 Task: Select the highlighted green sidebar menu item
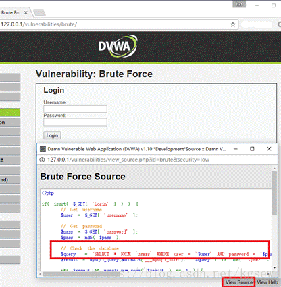(10, 113)
